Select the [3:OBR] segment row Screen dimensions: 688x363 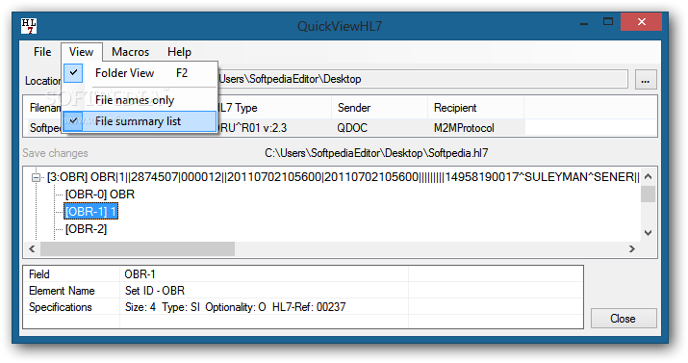[343, 177]
